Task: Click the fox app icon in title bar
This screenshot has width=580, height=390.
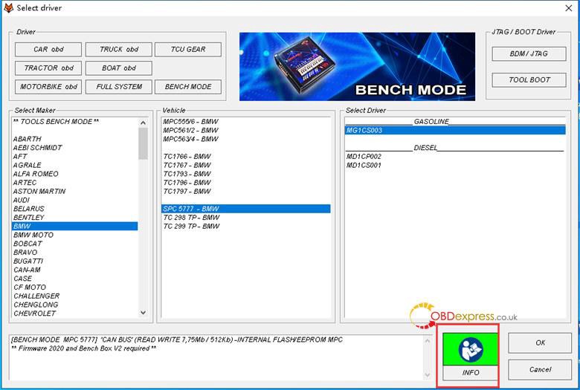Action: coord(8,7)
